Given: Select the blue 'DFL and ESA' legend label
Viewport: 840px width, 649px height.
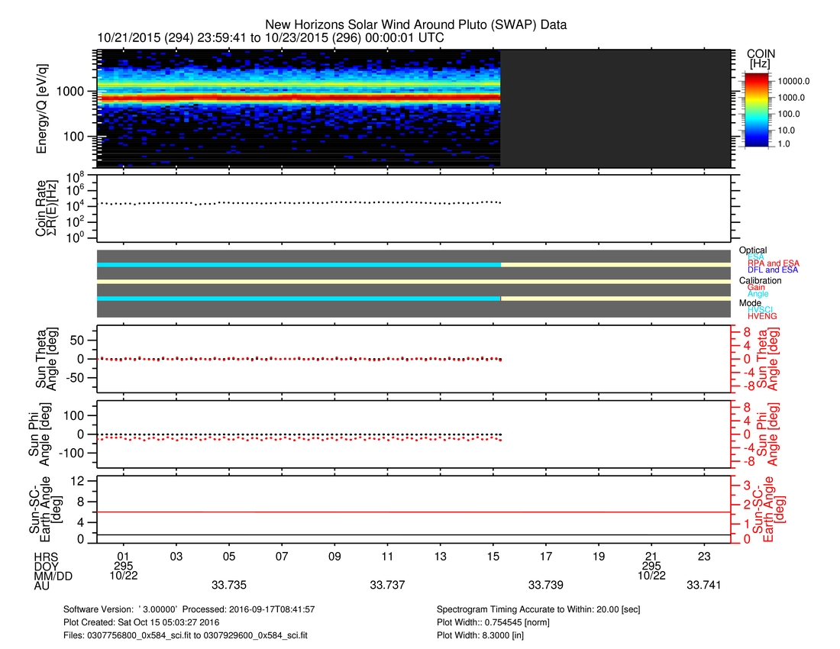Looking at the screenshot, I should pyautogui.click(x=773, y=270).
